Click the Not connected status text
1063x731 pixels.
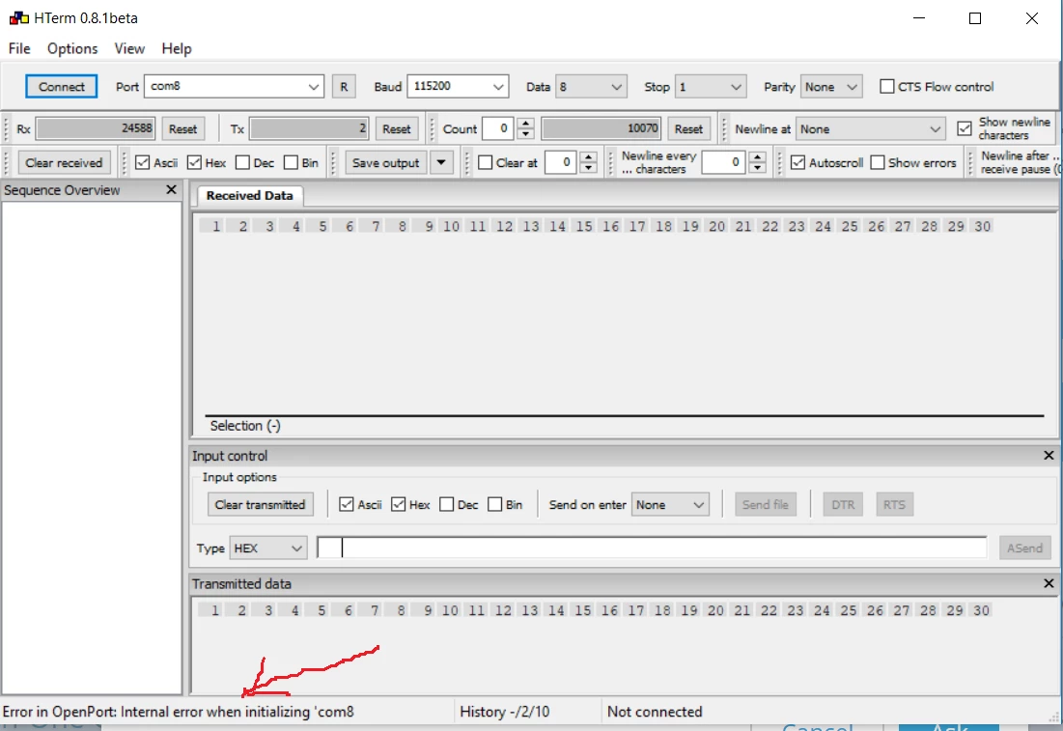[x=655, y=712]
